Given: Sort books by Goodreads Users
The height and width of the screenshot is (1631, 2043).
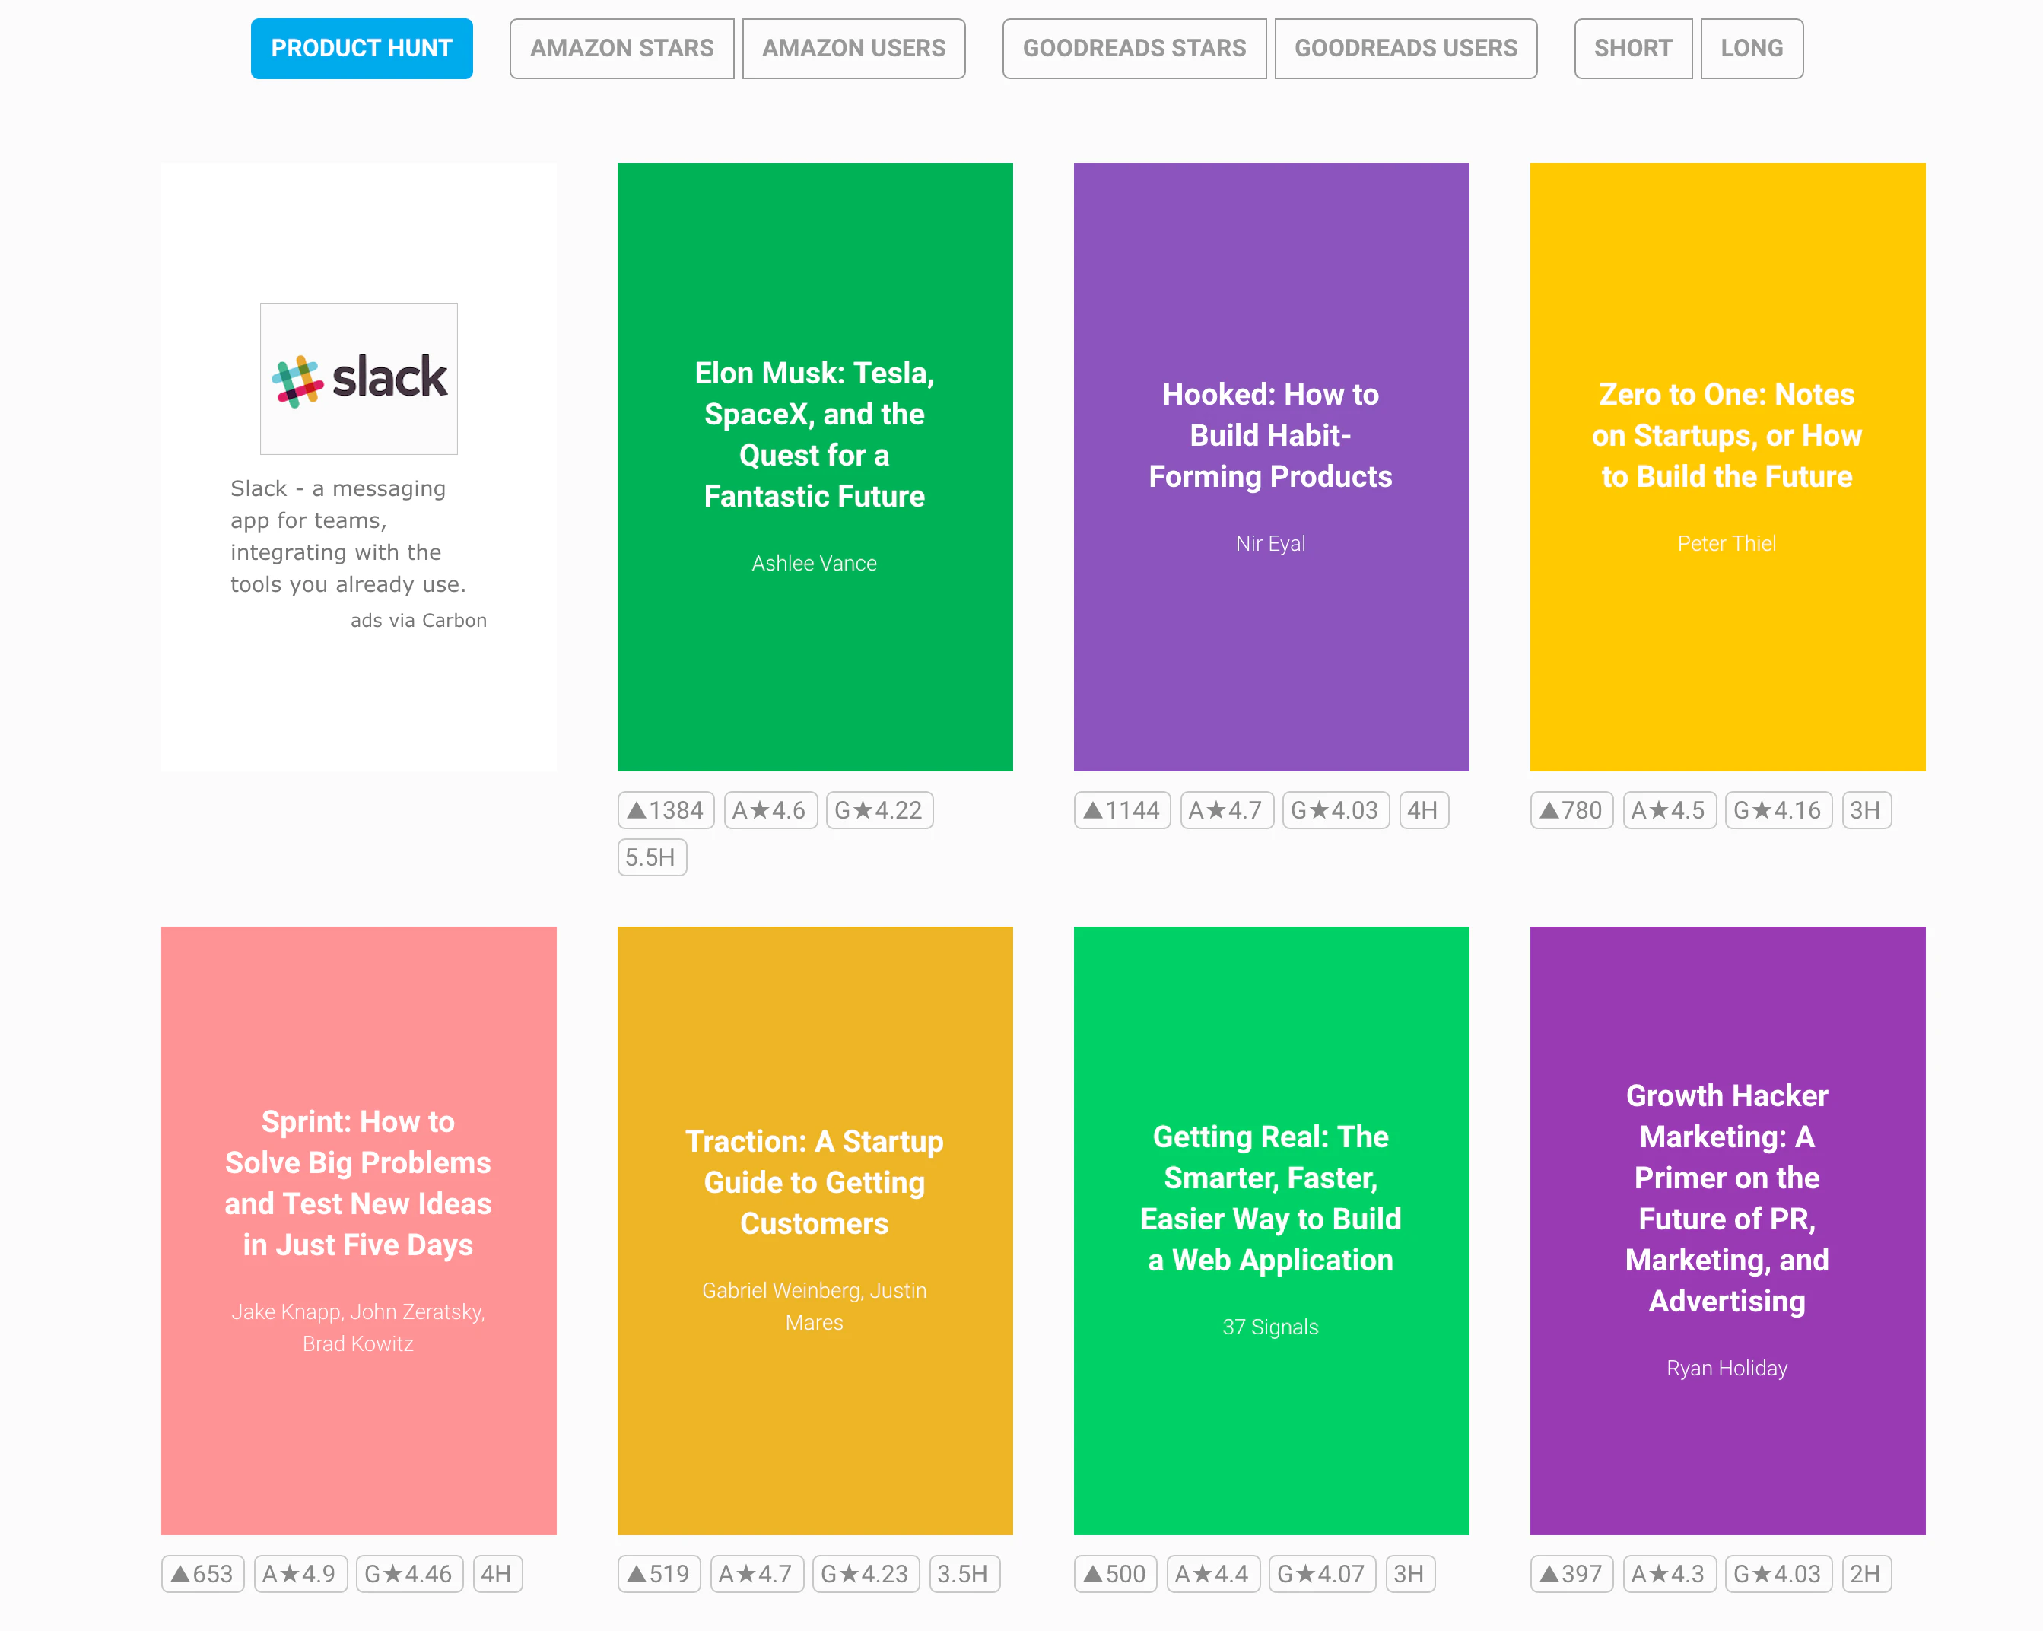Looking at the screenshot, I should pyautogui.click(x=1406, y=49).
